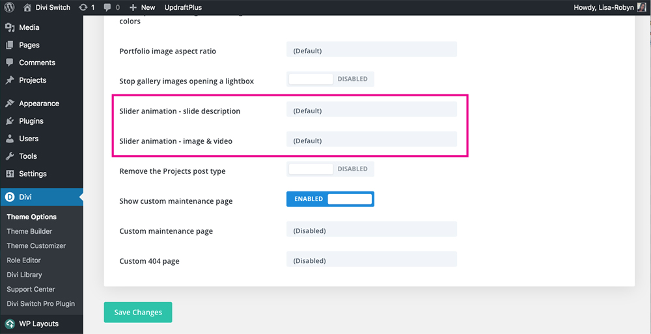This screenshot has height=334, width=651.
Task: Click the 'Portfolio image aspect ratio' label
Action: pos(168,51)
